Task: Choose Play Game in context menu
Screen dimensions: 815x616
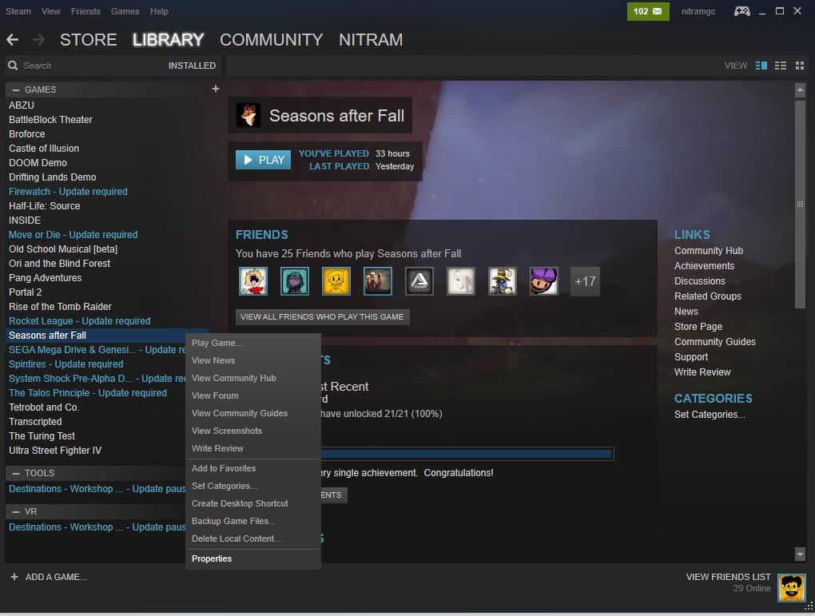Action: (253, 343)
